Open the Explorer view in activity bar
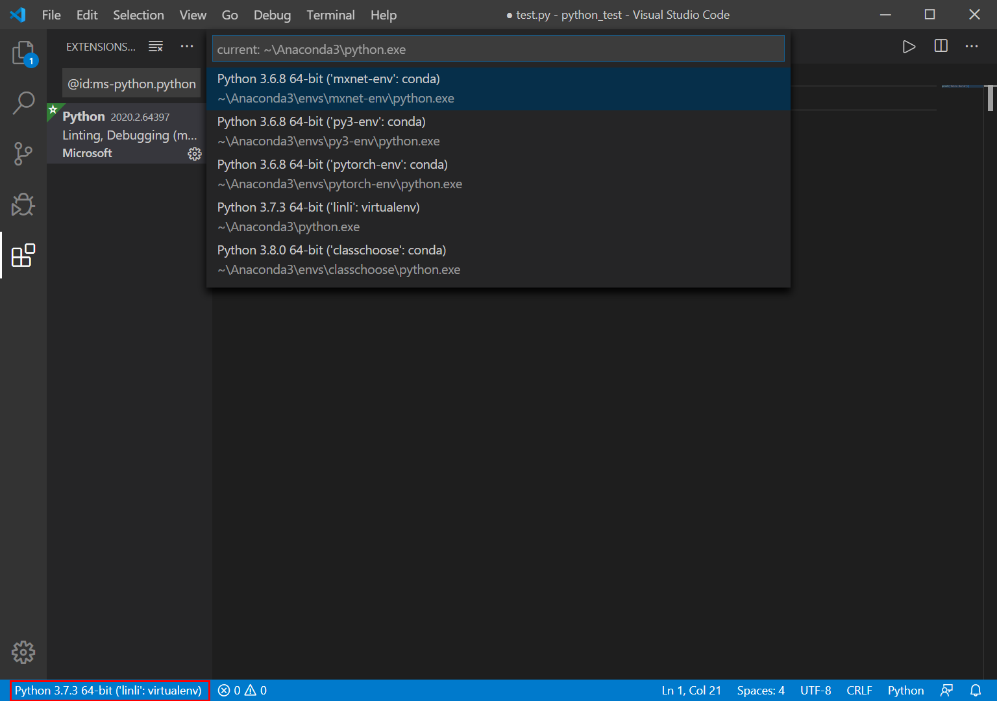This screenshot has width=997, height=701. pos(25,53)
